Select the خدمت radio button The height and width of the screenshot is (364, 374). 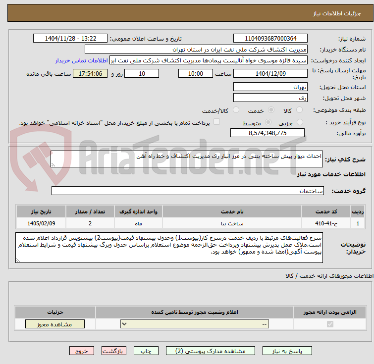coord(271,110)
